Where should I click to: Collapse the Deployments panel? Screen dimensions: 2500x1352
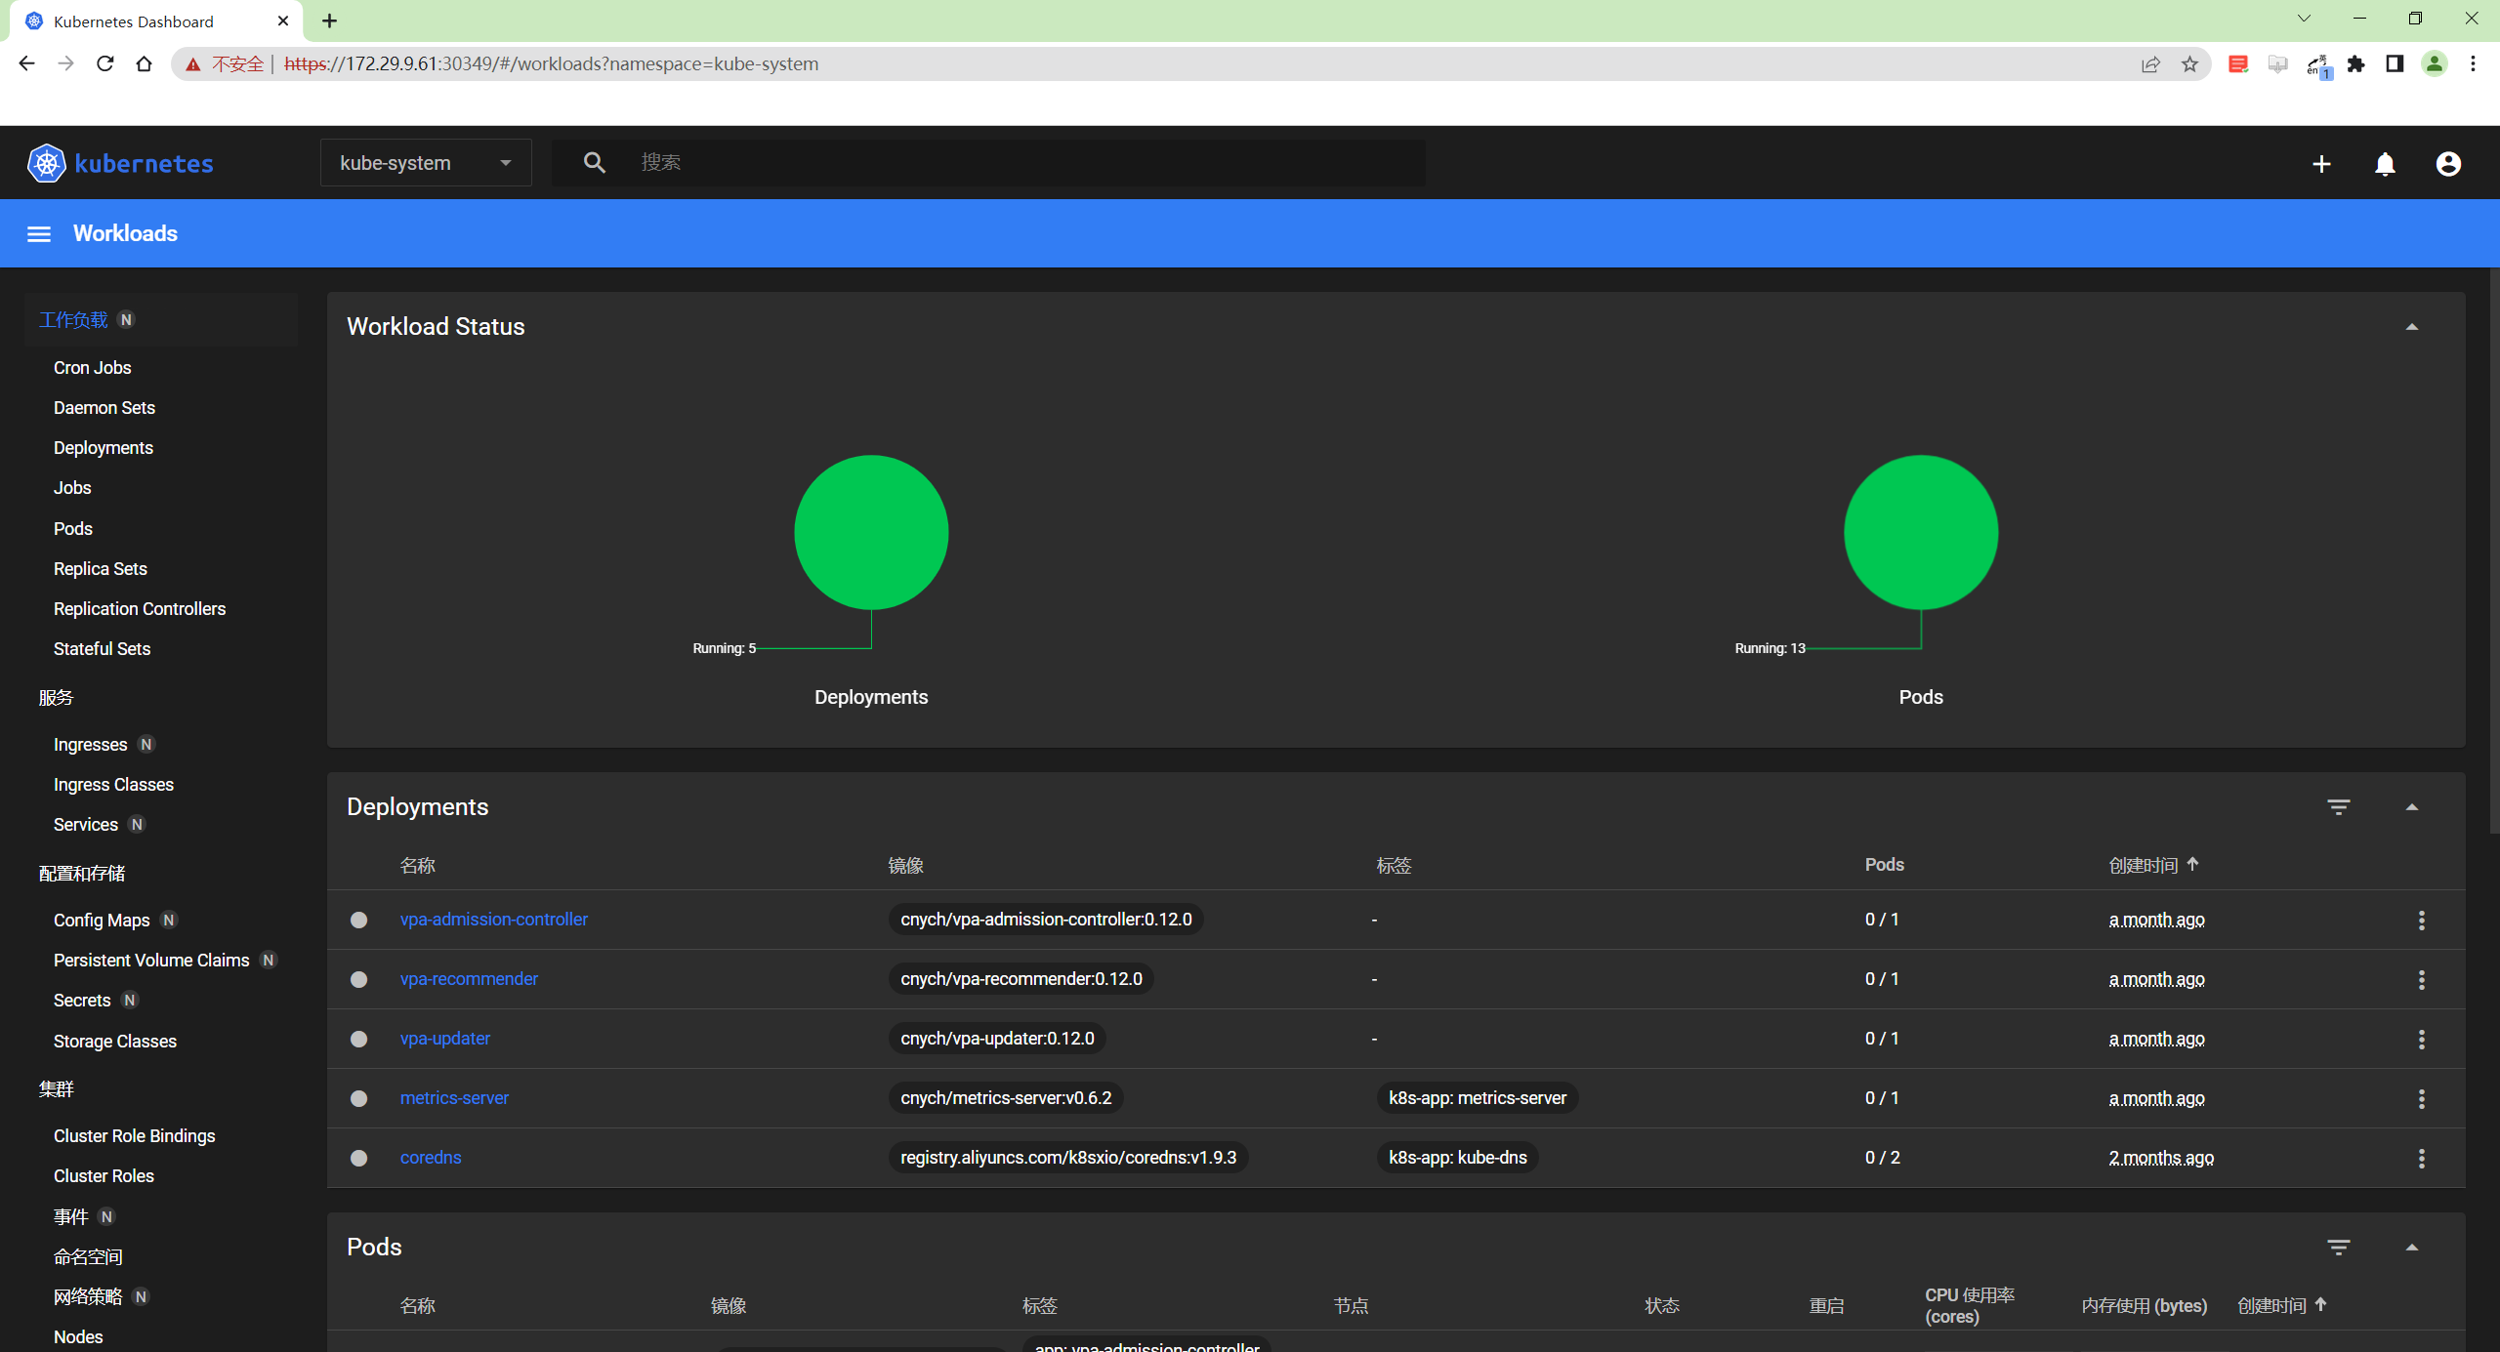(x=2411, y=807)
